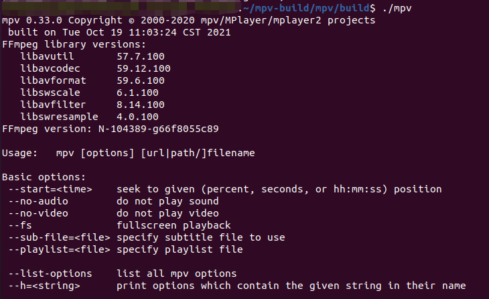Click the --fs fullscreen option
This screenshot has width=489, height=299.
20,225
